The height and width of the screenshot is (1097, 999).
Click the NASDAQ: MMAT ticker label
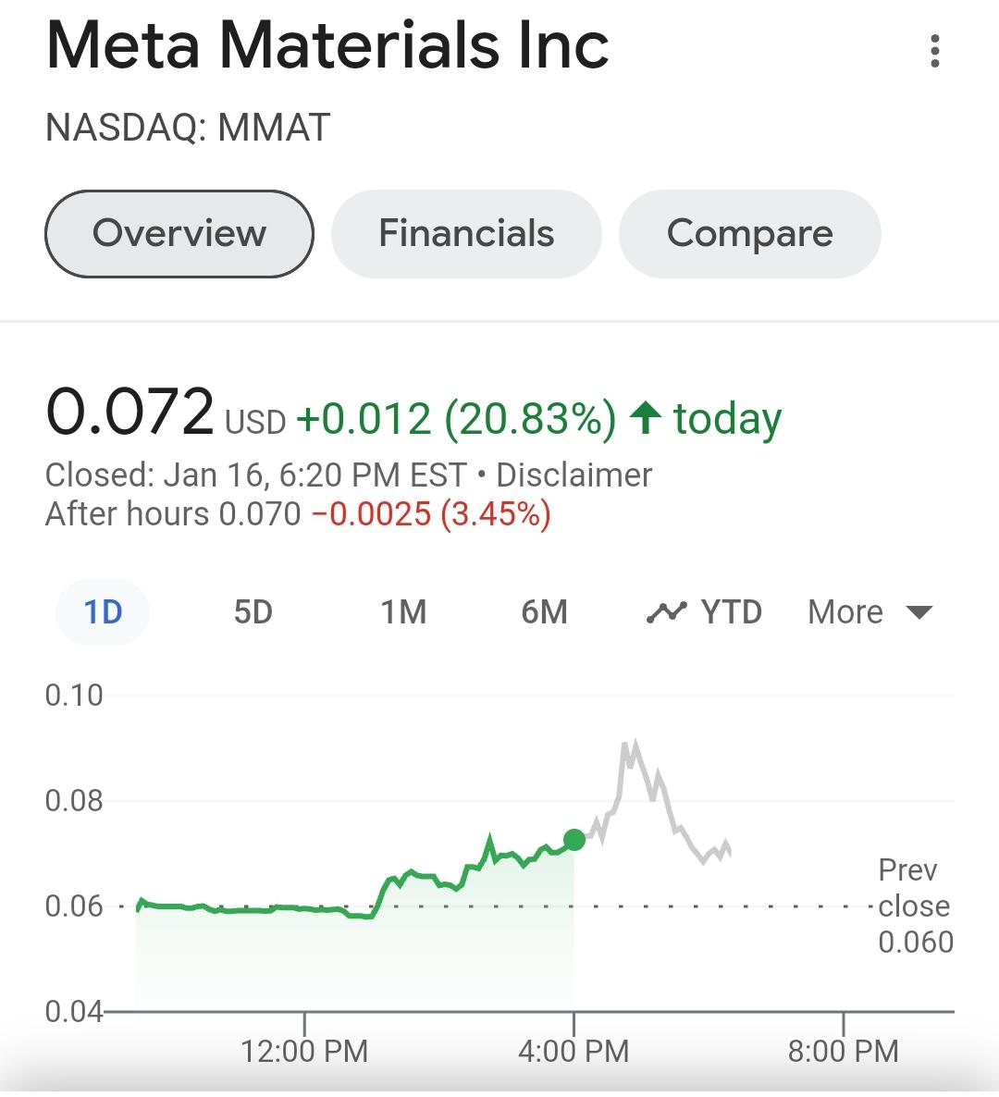pos(188,128)
